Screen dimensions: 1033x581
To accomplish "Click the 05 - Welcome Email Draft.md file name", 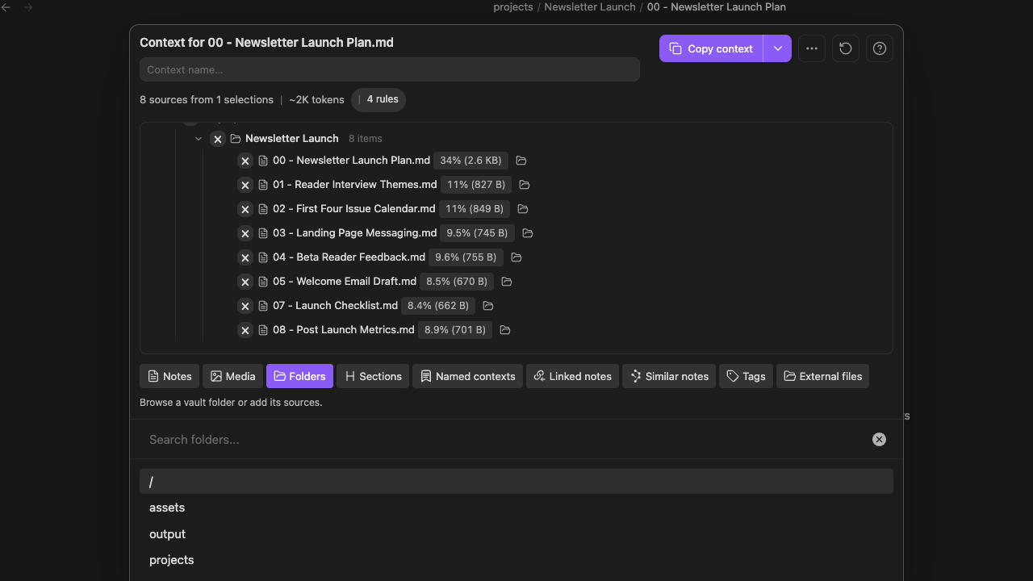I will (x=345, y=282).
